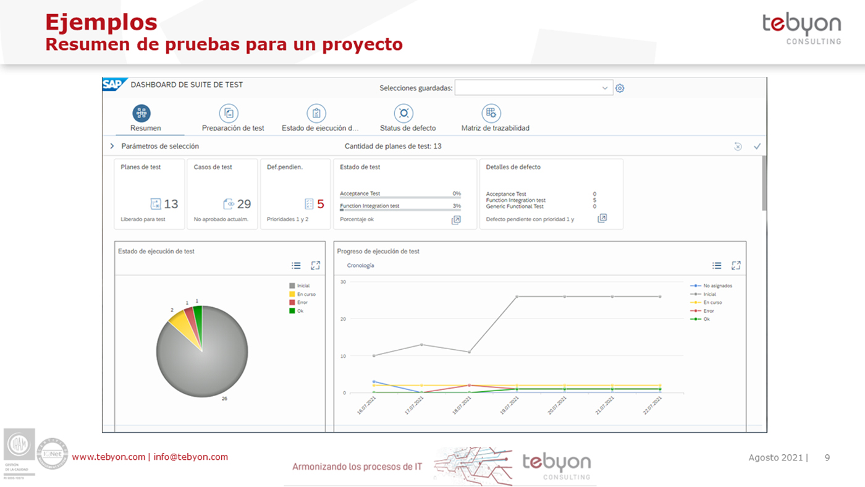Screen dimensions: 865x487
Task: Toggle the checkmark at the filter bar right
Action: (x=757, y=146)
